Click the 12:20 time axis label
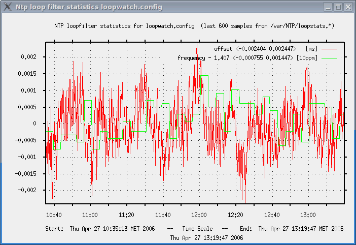The image size is (356, 245). coord(235,215)
